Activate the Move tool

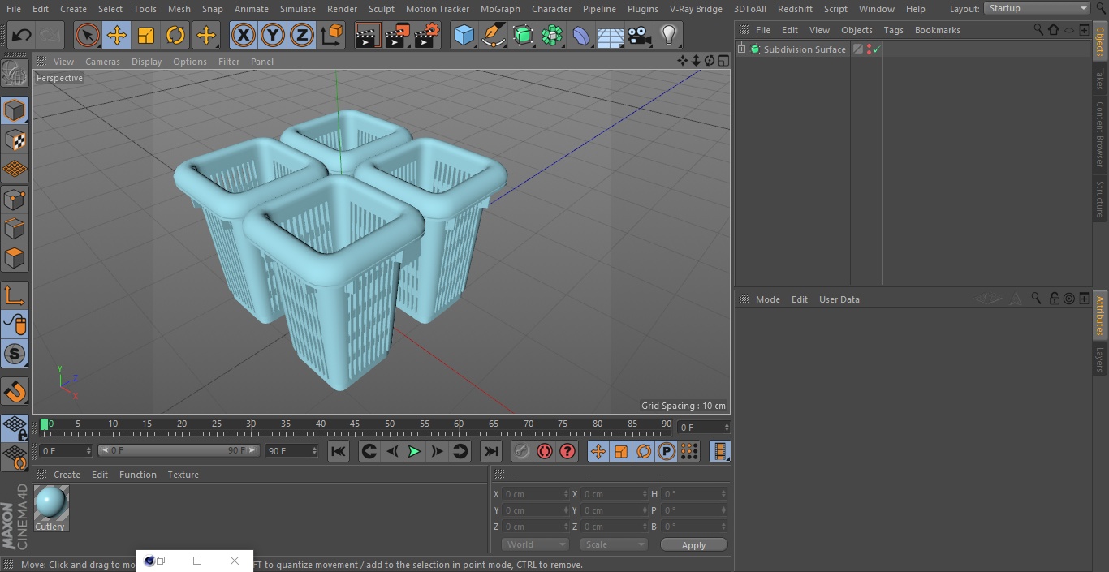(116, 36)
